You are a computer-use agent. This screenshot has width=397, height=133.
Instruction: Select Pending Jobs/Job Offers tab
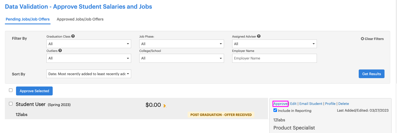click(x=28, y=19)
